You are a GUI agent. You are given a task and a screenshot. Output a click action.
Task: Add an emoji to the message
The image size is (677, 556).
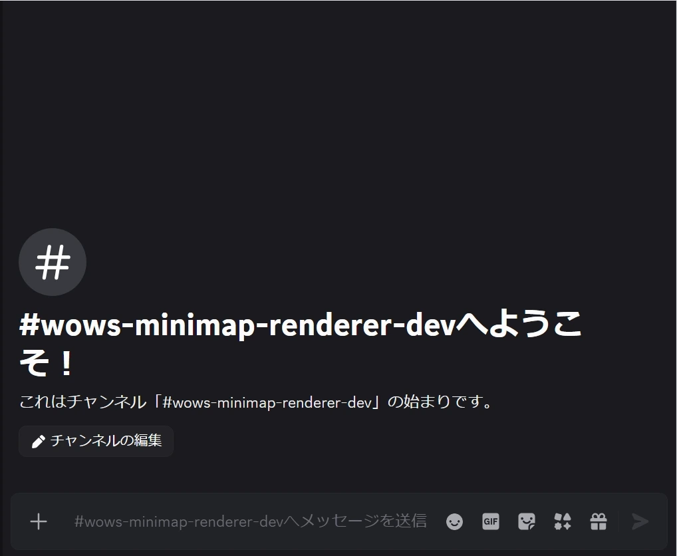click(454, 521)
